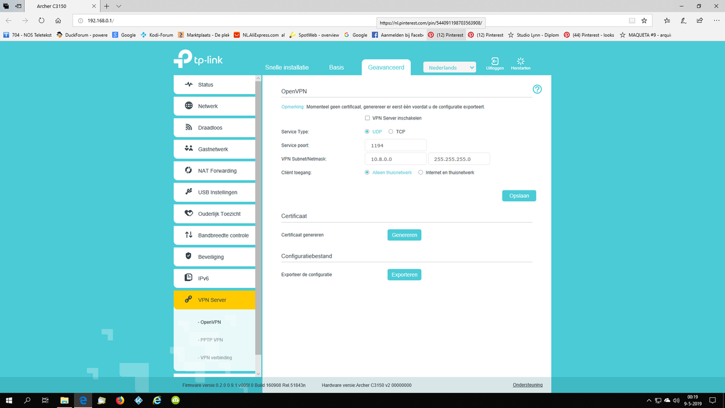Viewport: 725px width, 408px height.
Task: Click the Draadloos wifi icon
Action: (x=189, y=127)
